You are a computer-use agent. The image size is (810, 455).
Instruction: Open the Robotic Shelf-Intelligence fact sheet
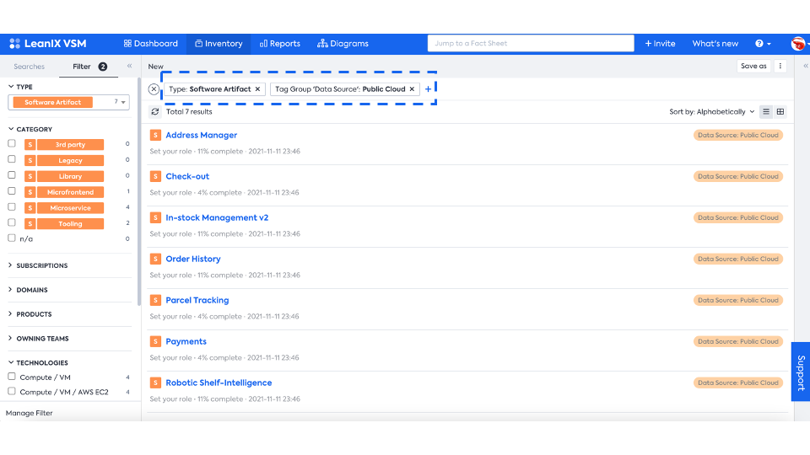[219, 383]
